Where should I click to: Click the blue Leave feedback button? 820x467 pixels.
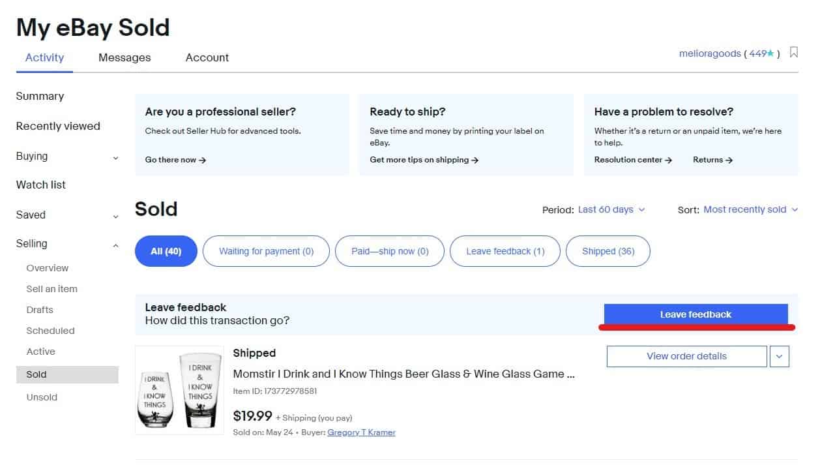click(x=696, y=314)
